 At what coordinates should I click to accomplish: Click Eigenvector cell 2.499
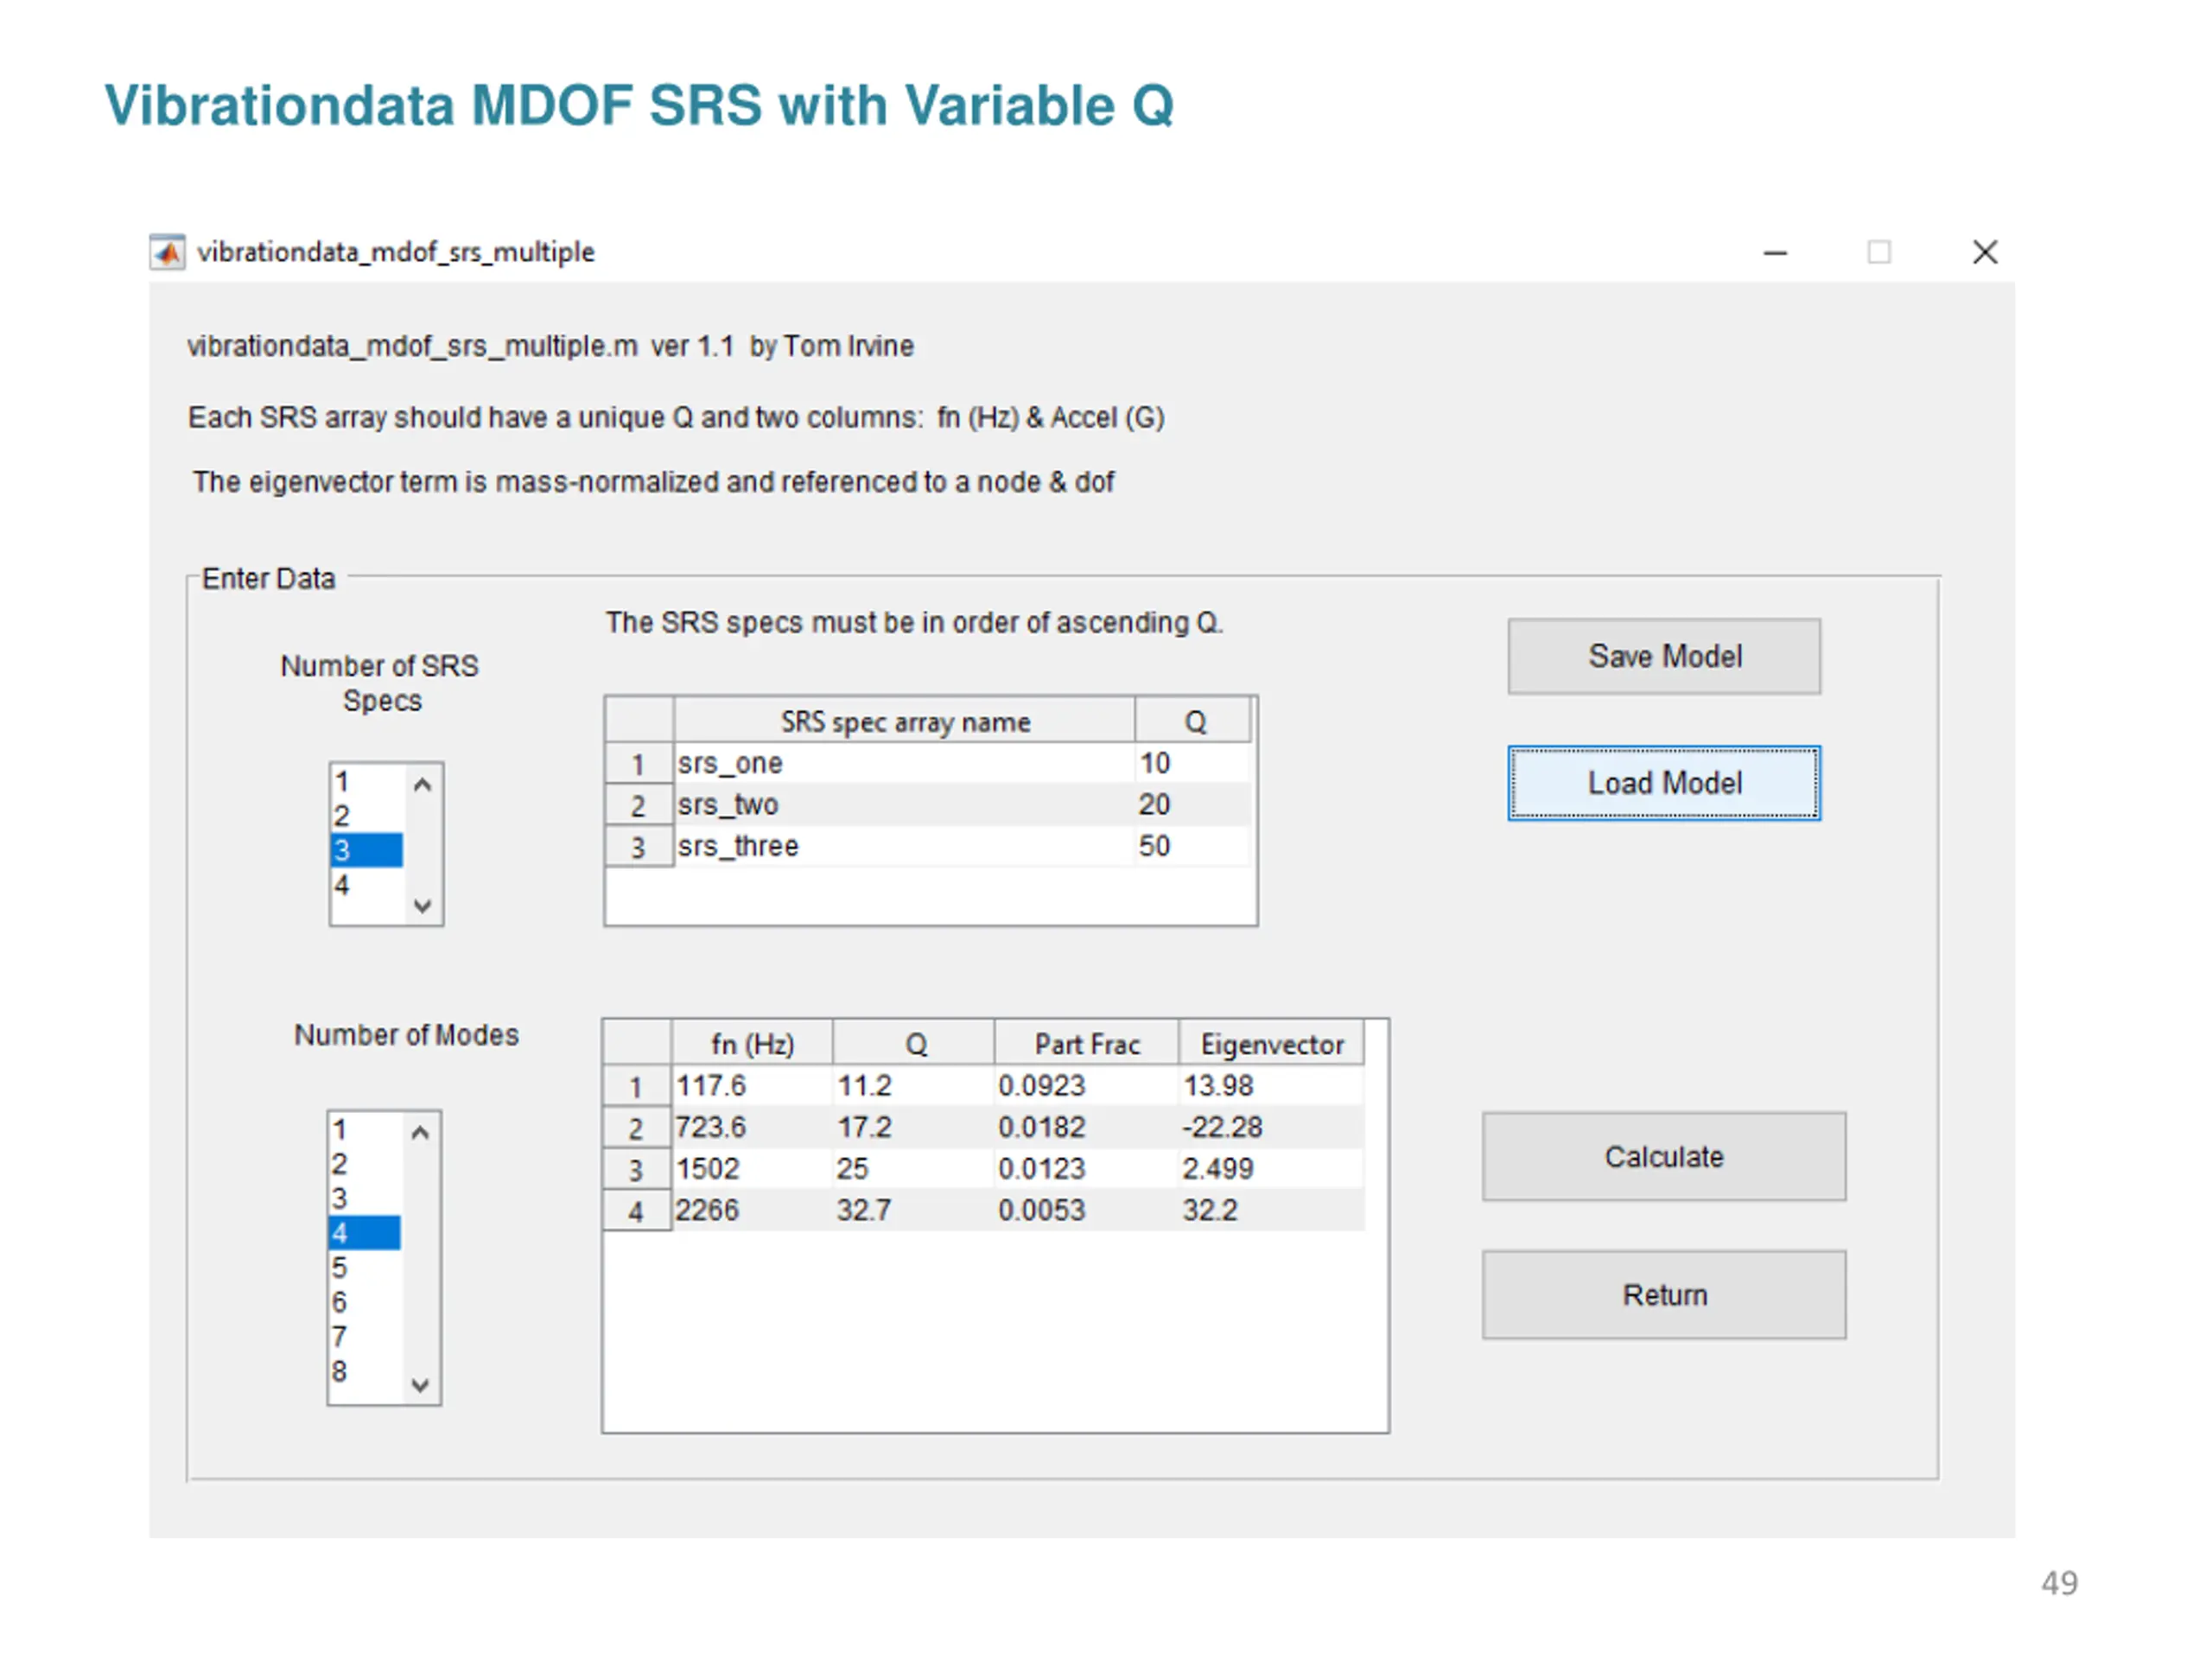point(1271,1169)
